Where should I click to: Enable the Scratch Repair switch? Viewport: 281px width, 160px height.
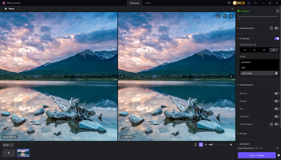277,124
